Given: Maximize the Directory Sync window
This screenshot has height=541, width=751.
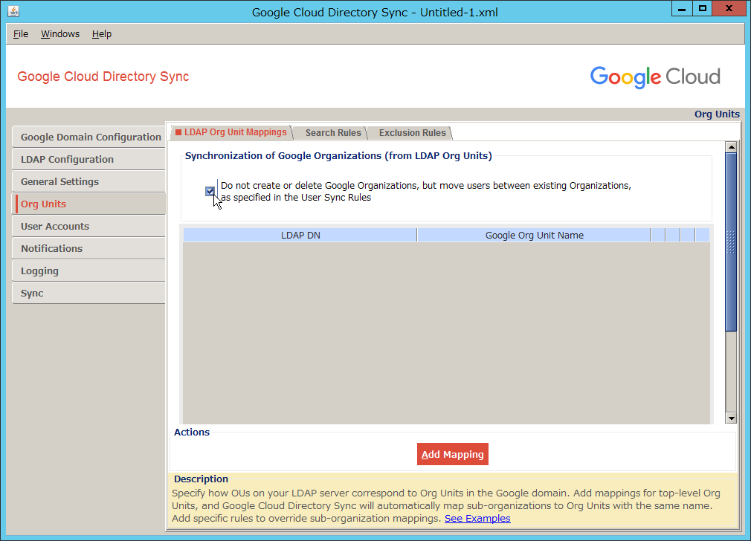Looking at the screenshot, I should point(702,9).
